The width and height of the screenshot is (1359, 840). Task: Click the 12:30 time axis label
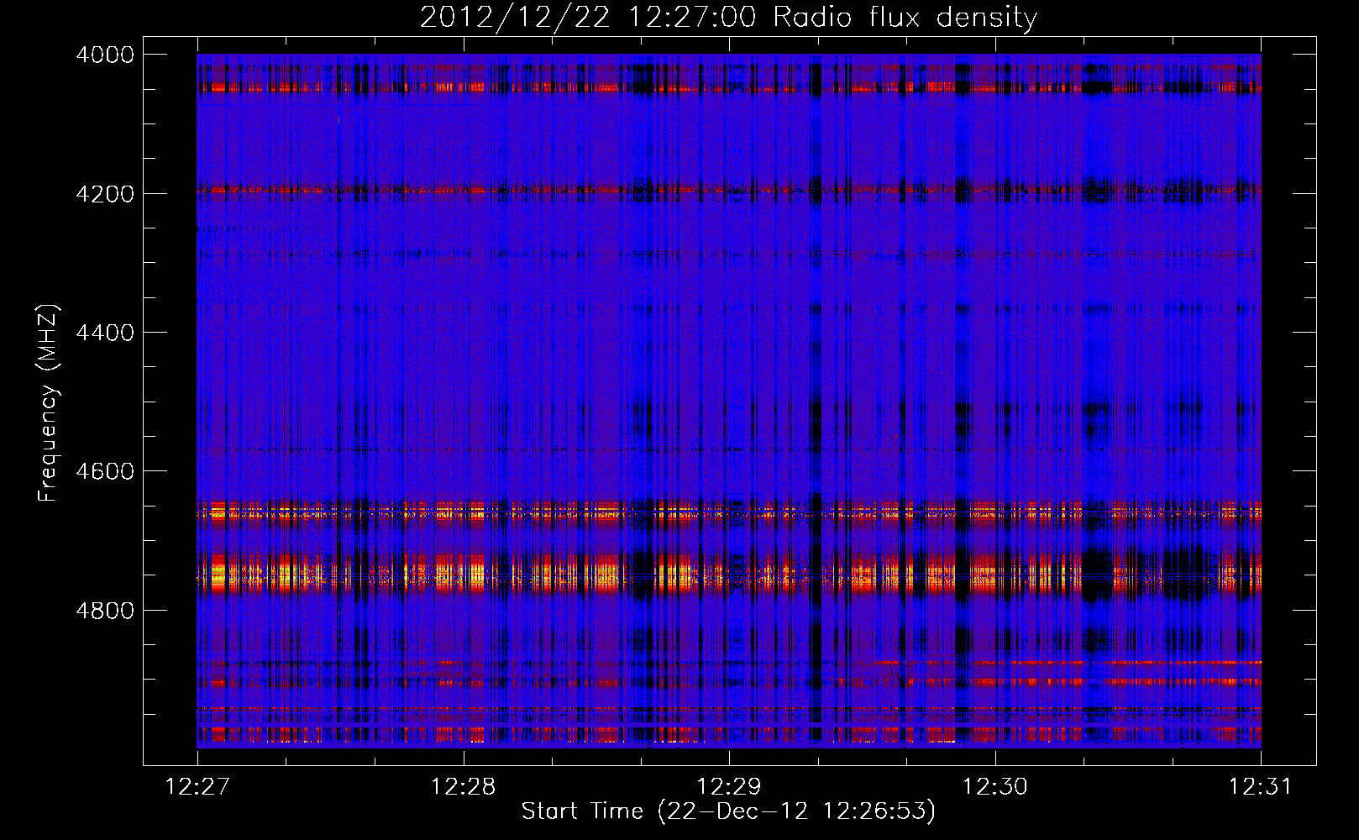pyautogui.click(x=994, y=787)
